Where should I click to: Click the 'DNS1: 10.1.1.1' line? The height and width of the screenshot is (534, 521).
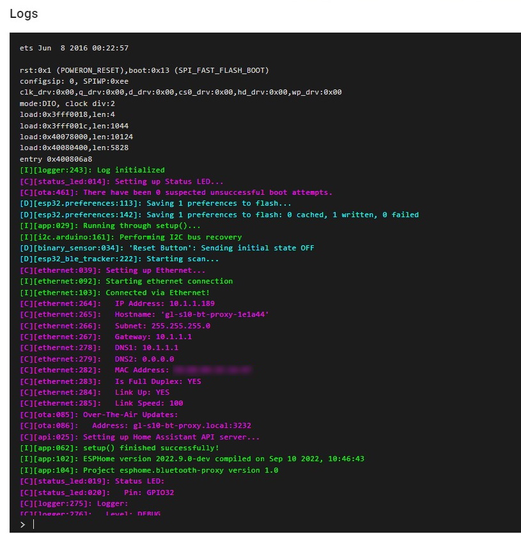(99, 347)
